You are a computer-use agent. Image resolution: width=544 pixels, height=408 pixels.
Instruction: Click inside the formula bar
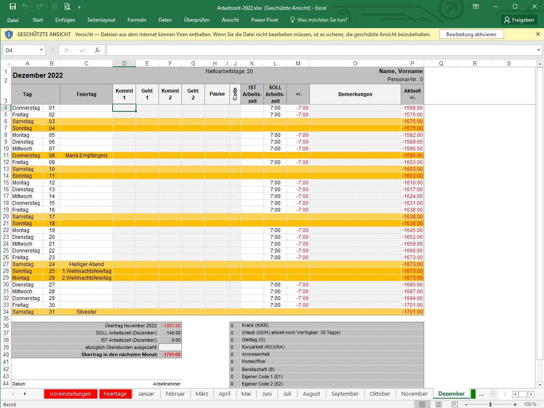click(321, 50)
